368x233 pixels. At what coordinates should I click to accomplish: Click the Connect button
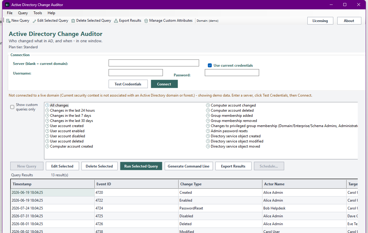(164, 84)
